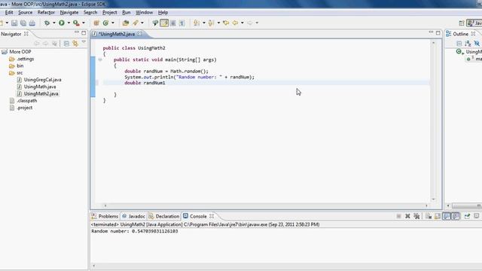The width and height of the screenshot is (482, 271).
Task: Minimize the Navigator view
Action: click(77, 32)
